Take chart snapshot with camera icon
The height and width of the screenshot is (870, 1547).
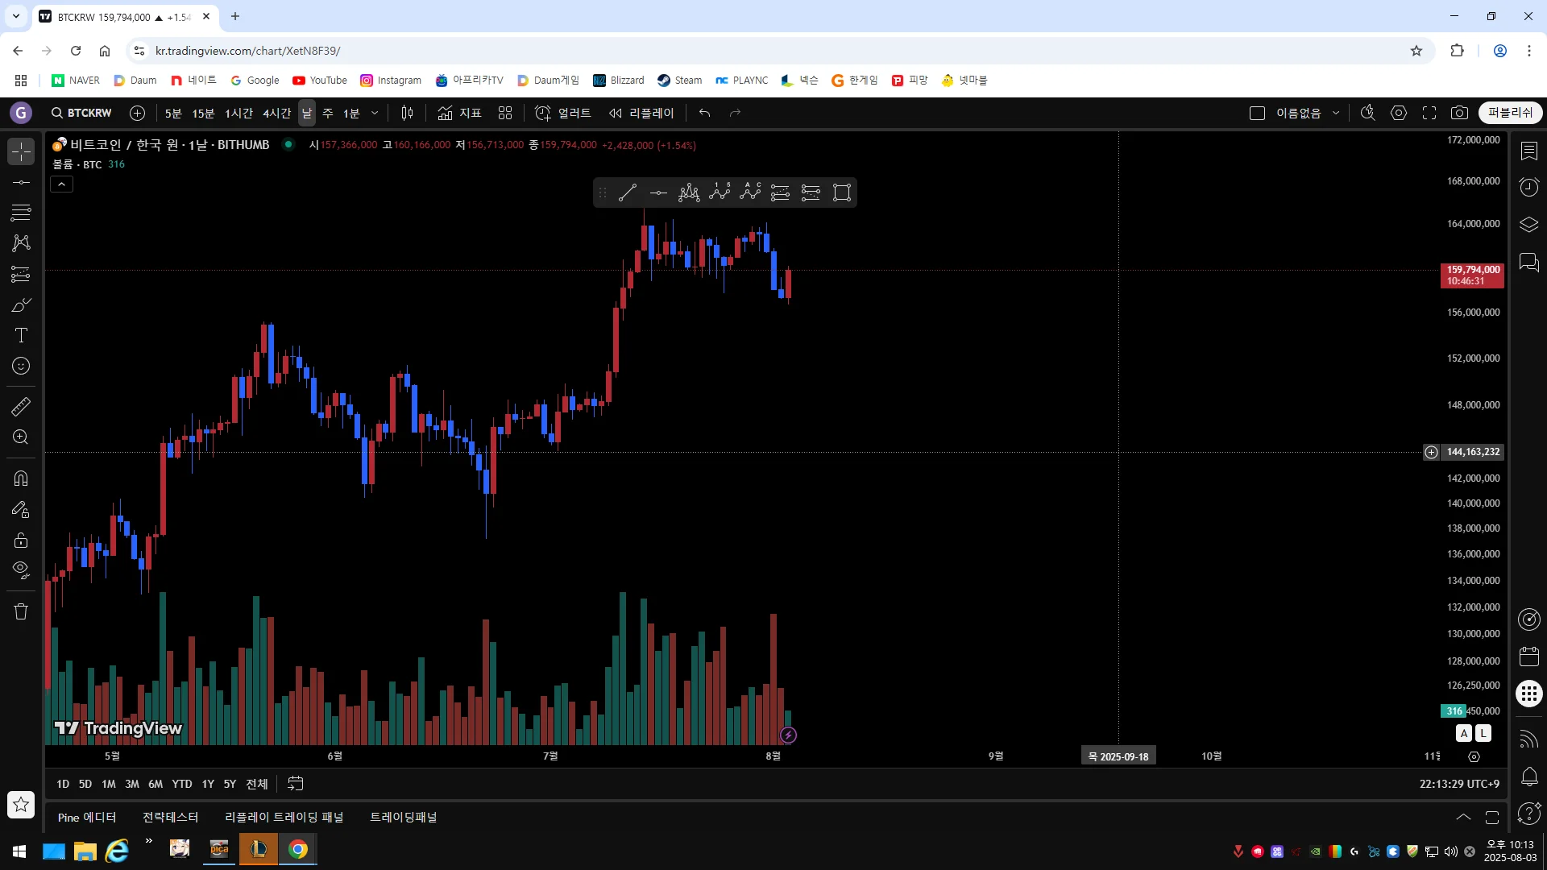pyautogui.click(x=1459, y=113)
